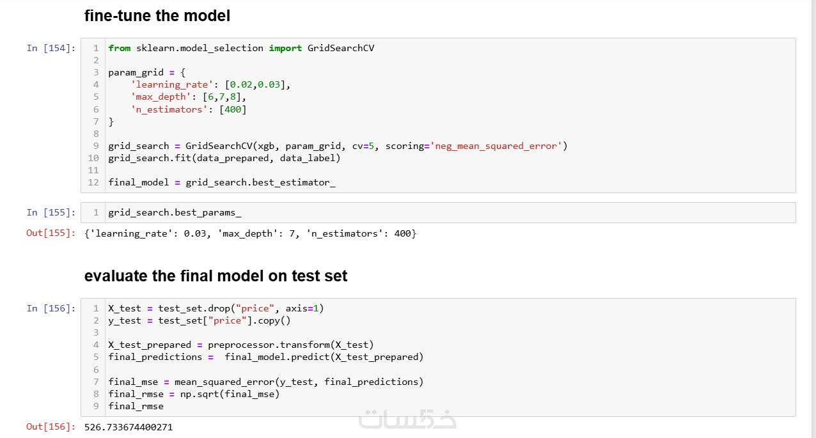Click the "evaluate the final model" heading
The width and height of the screenshot is (816, 438).
point(216,276)
